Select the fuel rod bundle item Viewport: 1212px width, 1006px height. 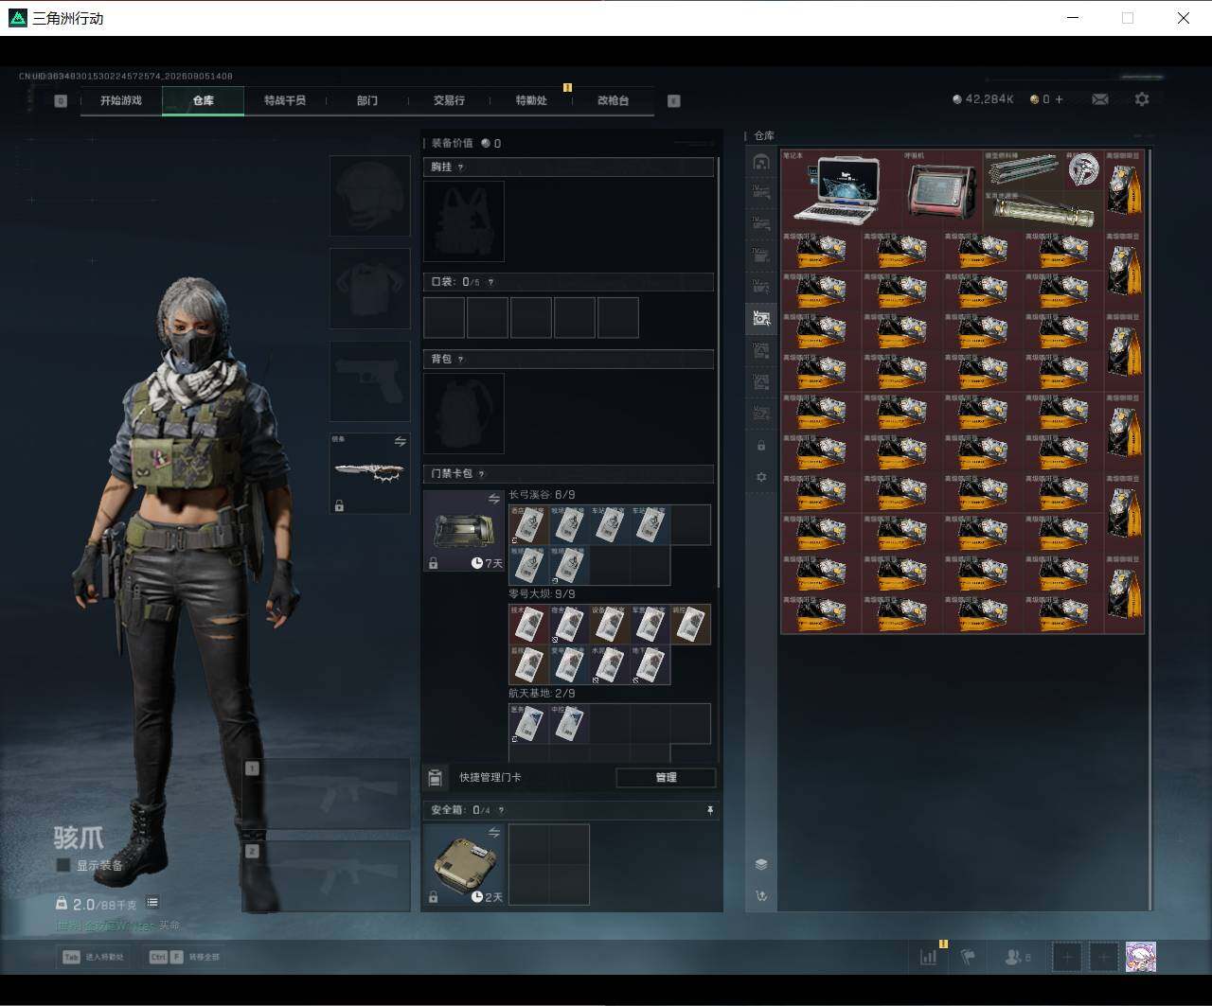pos(1023,169)
